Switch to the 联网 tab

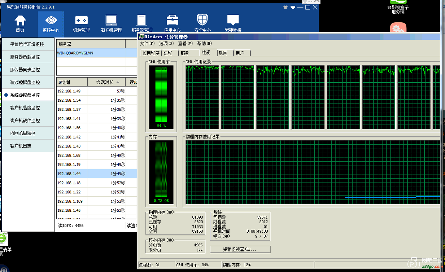coord(223,53)
